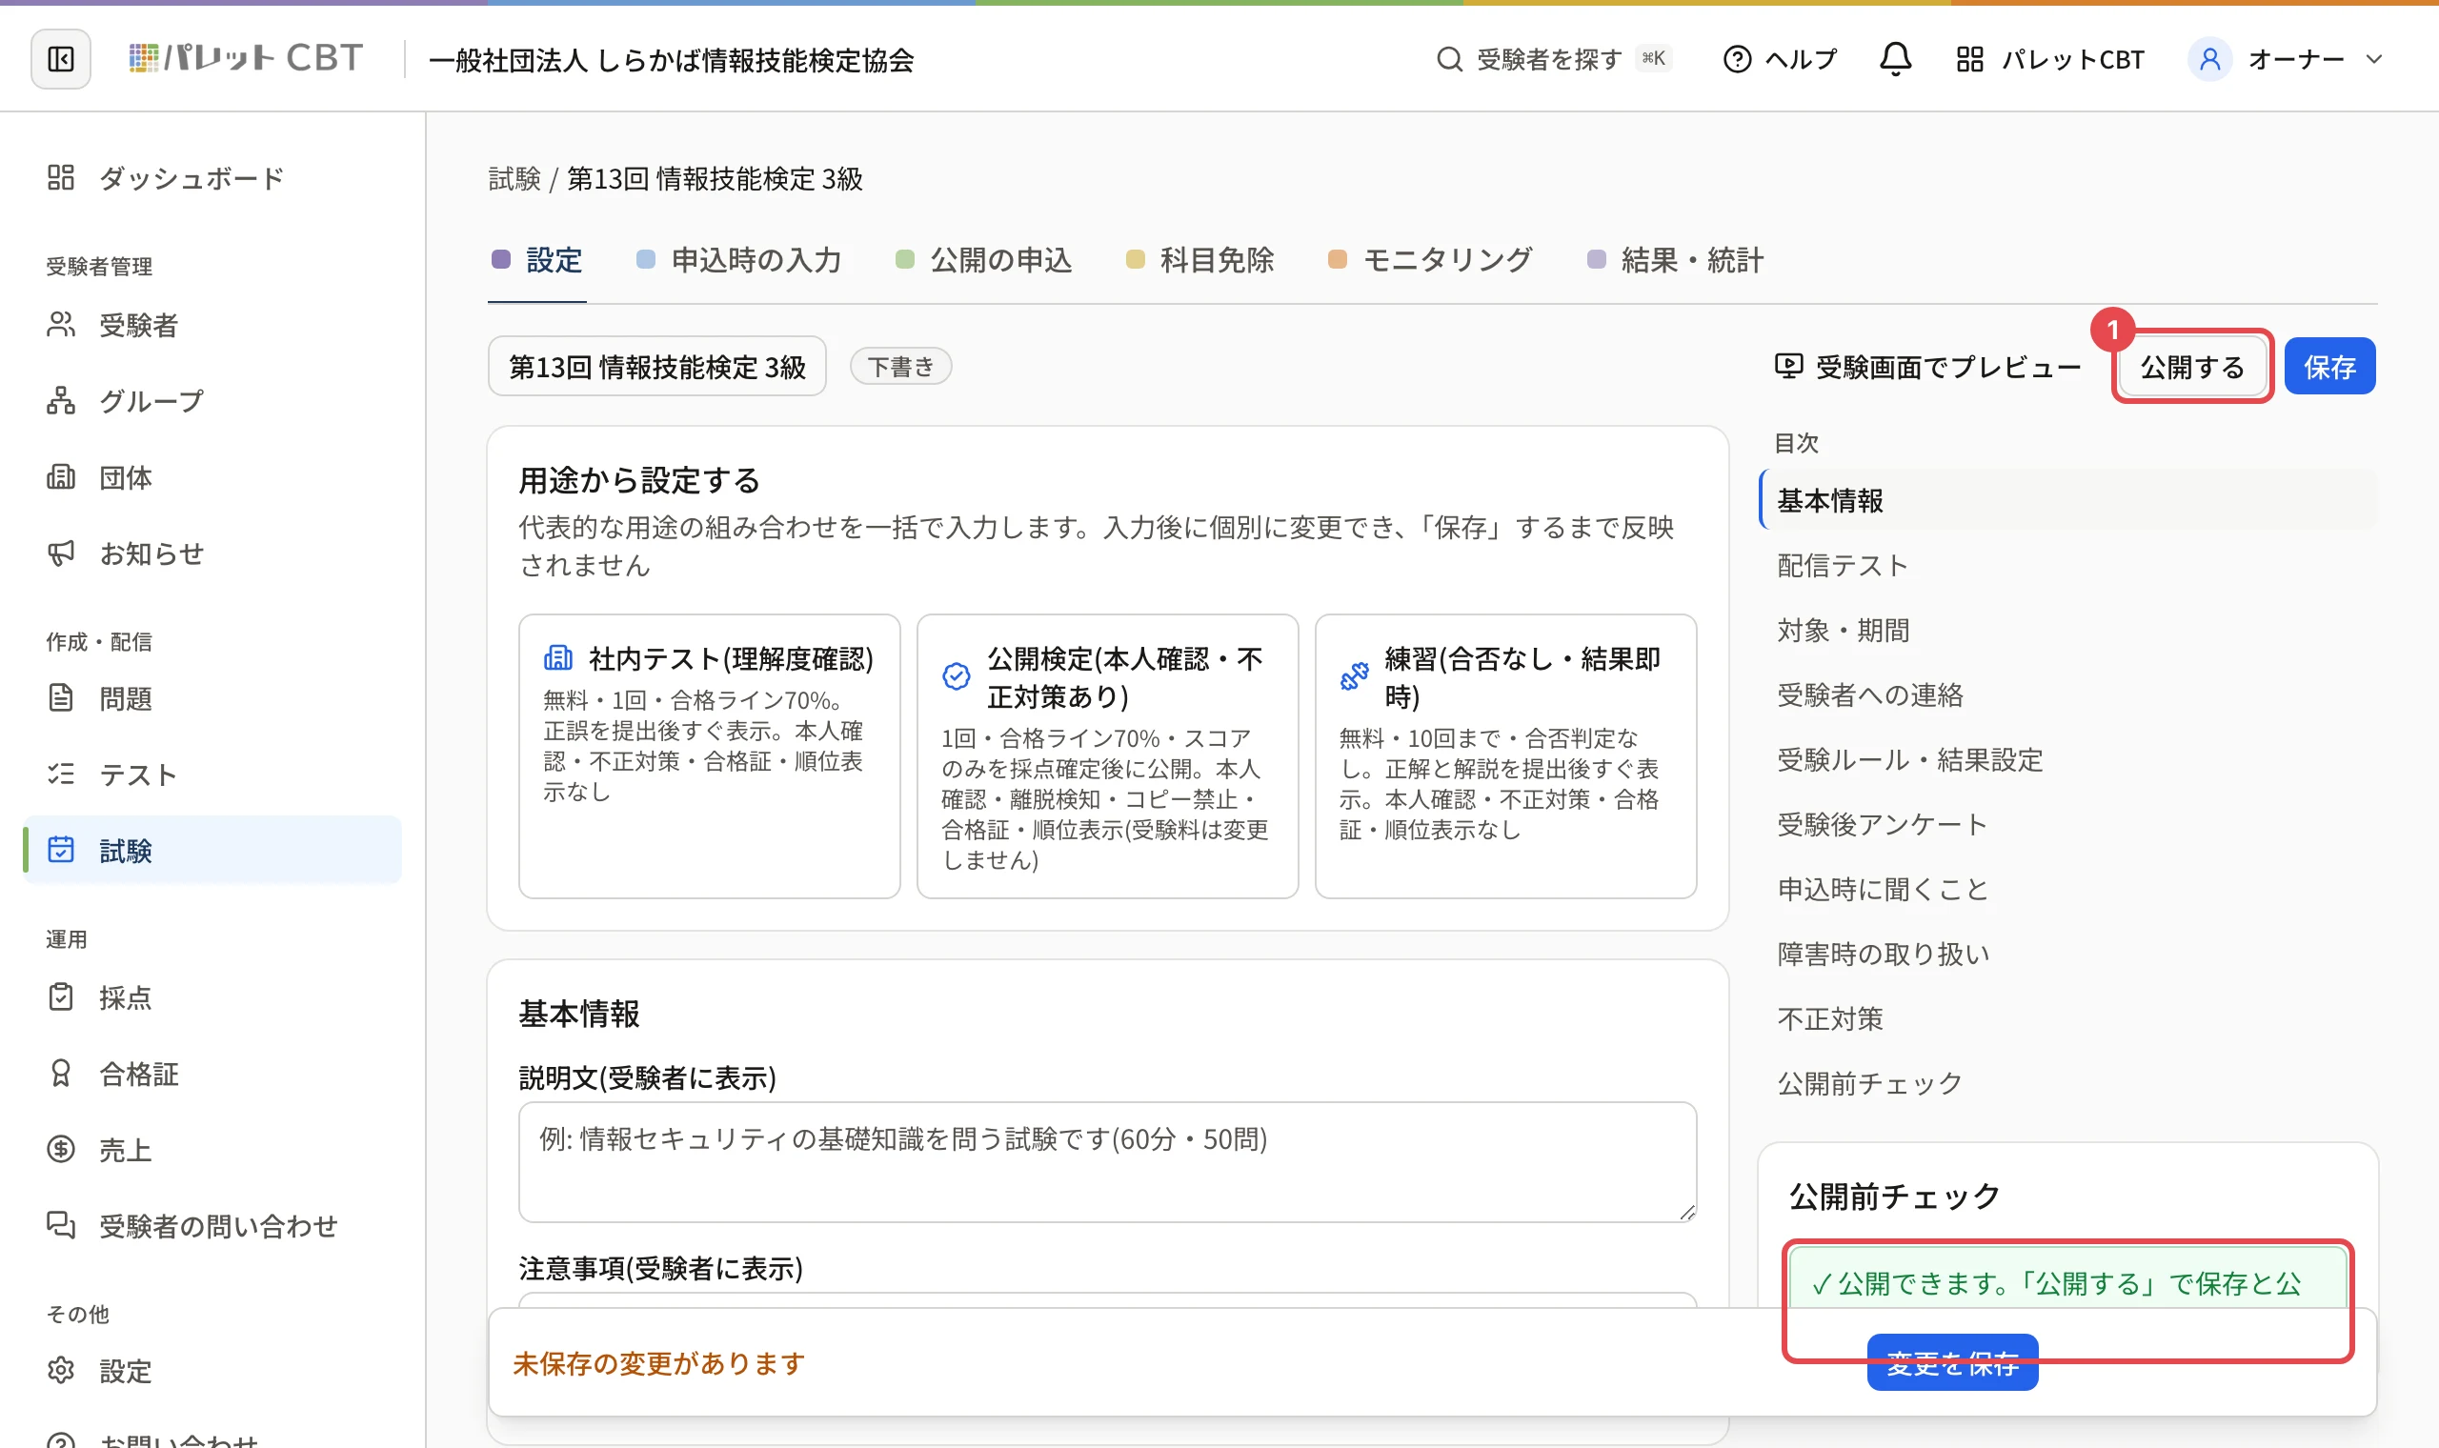Open 設定 at the sidebar bottom

[212, 1371]
